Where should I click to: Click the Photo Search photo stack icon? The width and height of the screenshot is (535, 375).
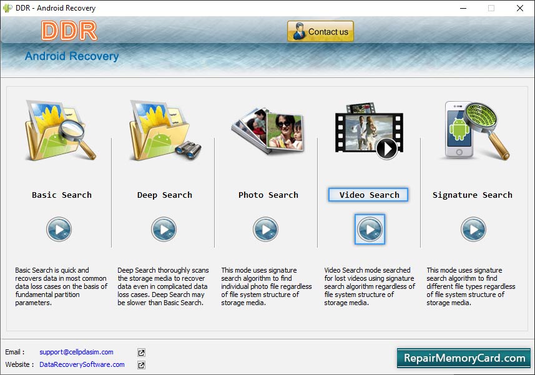point(267,131)
